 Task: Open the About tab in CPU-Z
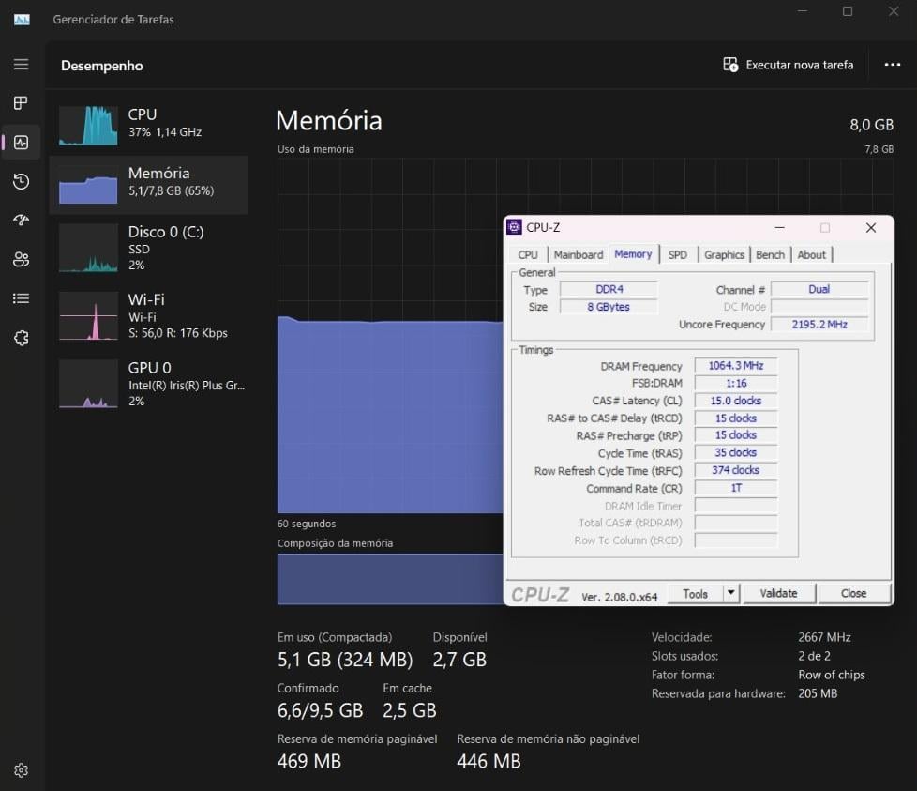(x=812, y=254)
